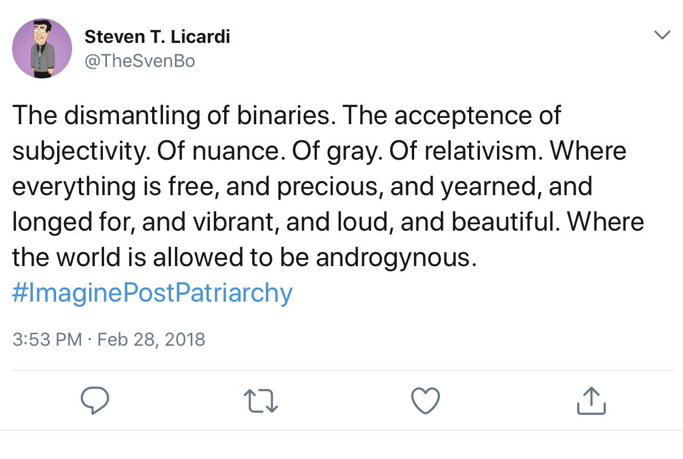Open the share tweet icon
The width and height of the screenshot is (683, 459).
coord(591,400)
